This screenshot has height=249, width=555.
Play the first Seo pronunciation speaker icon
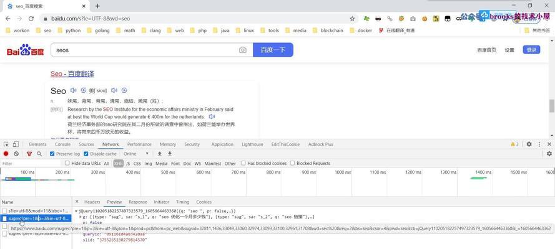74,90
